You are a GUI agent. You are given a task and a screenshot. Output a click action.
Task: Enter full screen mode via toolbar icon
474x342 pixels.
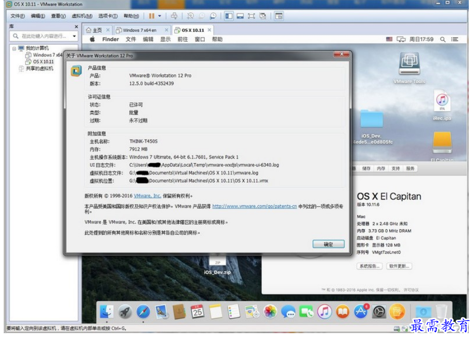tap(251, 16)
